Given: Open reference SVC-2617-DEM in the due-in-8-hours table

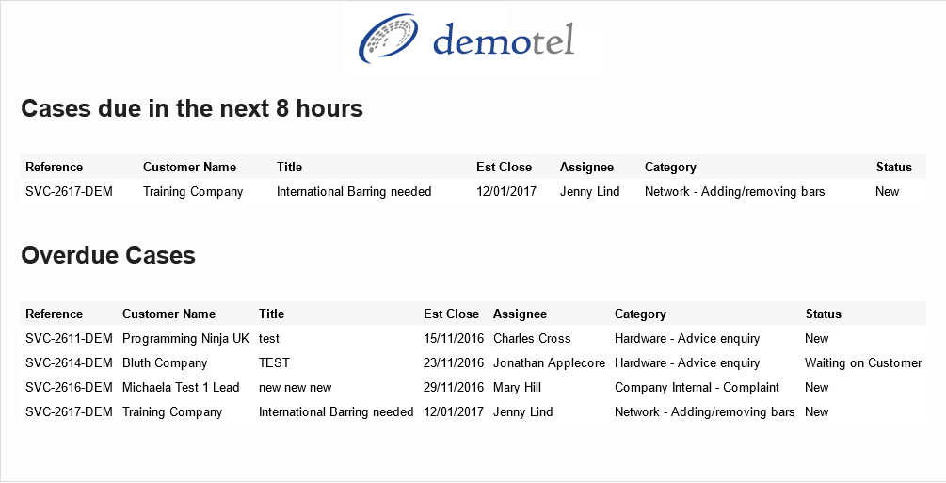Looking at the screenshot, I should coord(69,191).
